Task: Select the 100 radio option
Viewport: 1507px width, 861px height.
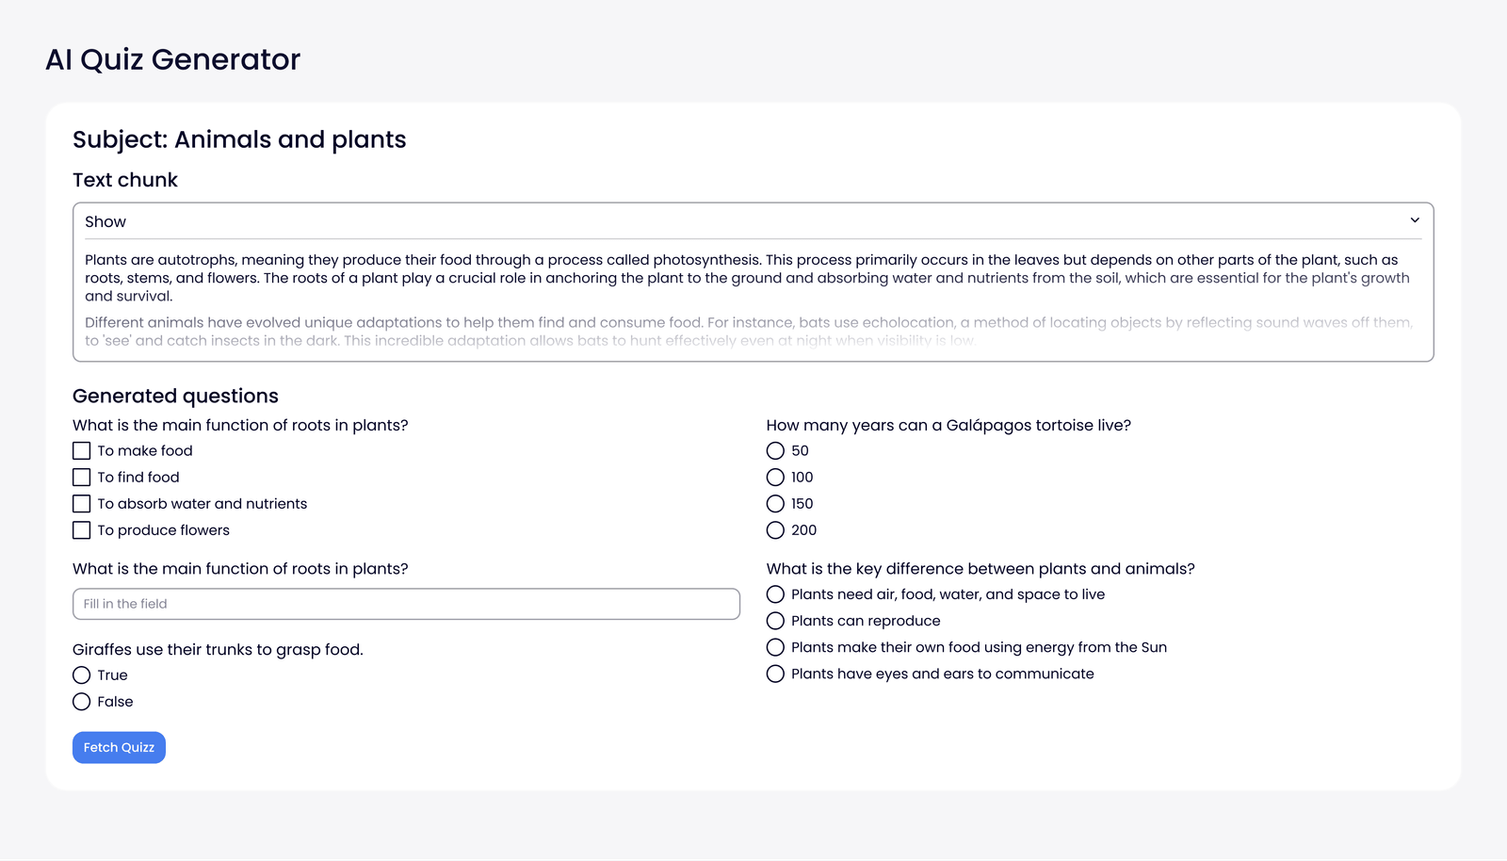Action: [x=775, y=478]
